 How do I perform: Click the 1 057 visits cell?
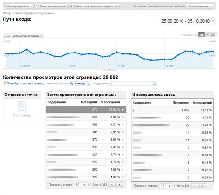[x=185, y=110]
